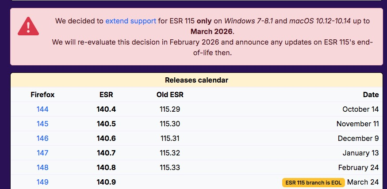The width and height of the screenshot is (387, 189).
Task: Select the ESR 140.4 cell
Action: 106,109
